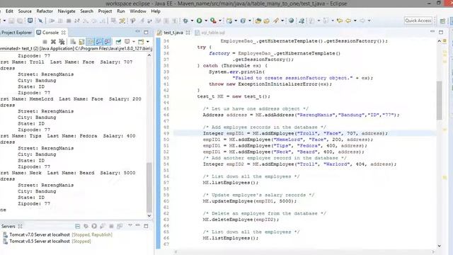Open the Navigate menu
This screenshot has height=255, width=453.
67,11
